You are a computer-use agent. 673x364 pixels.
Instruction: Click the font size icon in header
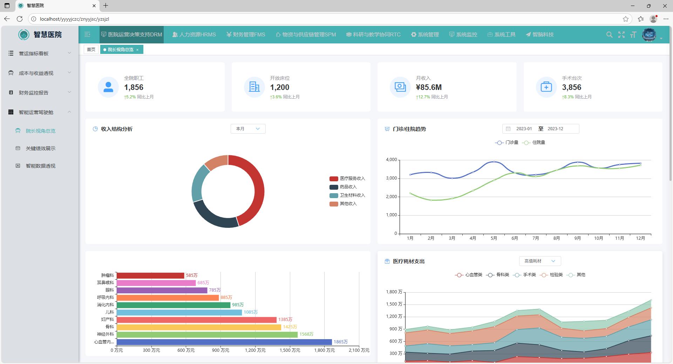(633, 35)
